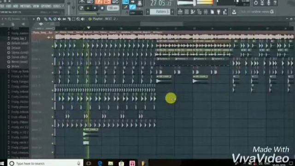
Task: Toggle the metronome icon
Action: pyautogui.click(x=82, y=2)
